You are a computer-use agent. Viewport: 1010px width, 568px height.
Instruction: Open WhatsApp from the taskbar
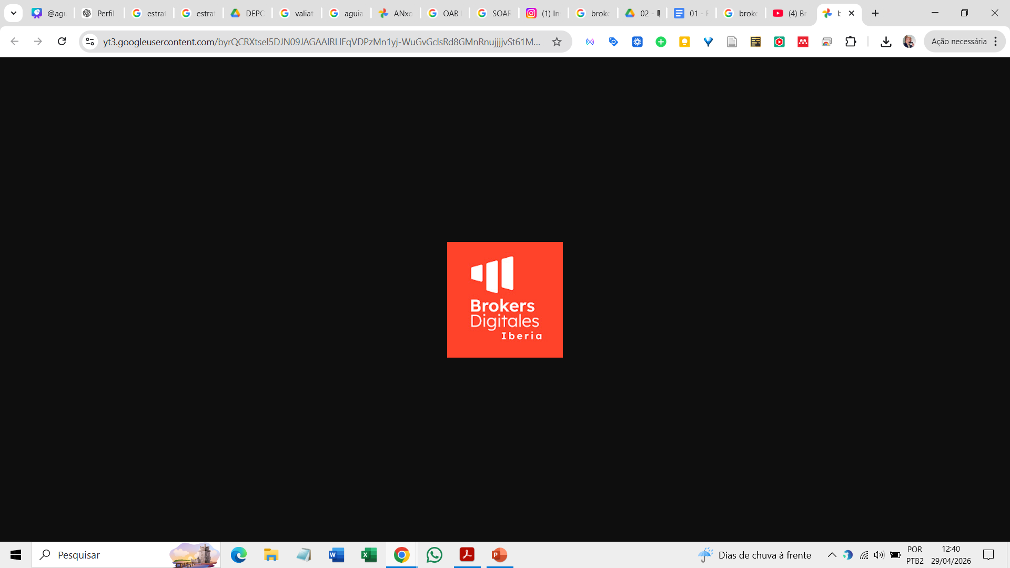tap(435, 555)
